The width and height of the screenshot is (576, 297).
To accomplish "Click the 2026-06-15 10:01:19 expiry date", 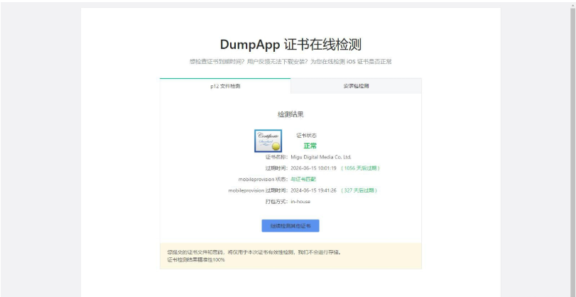I will pyautogui.click(x=313, y=168).
